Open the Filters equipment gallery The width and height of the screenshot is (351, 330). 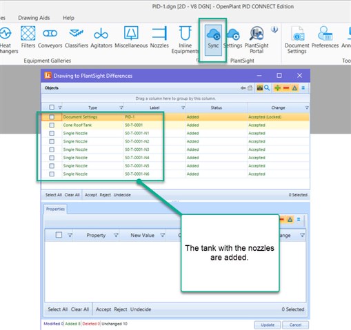(x=28, y=37)
